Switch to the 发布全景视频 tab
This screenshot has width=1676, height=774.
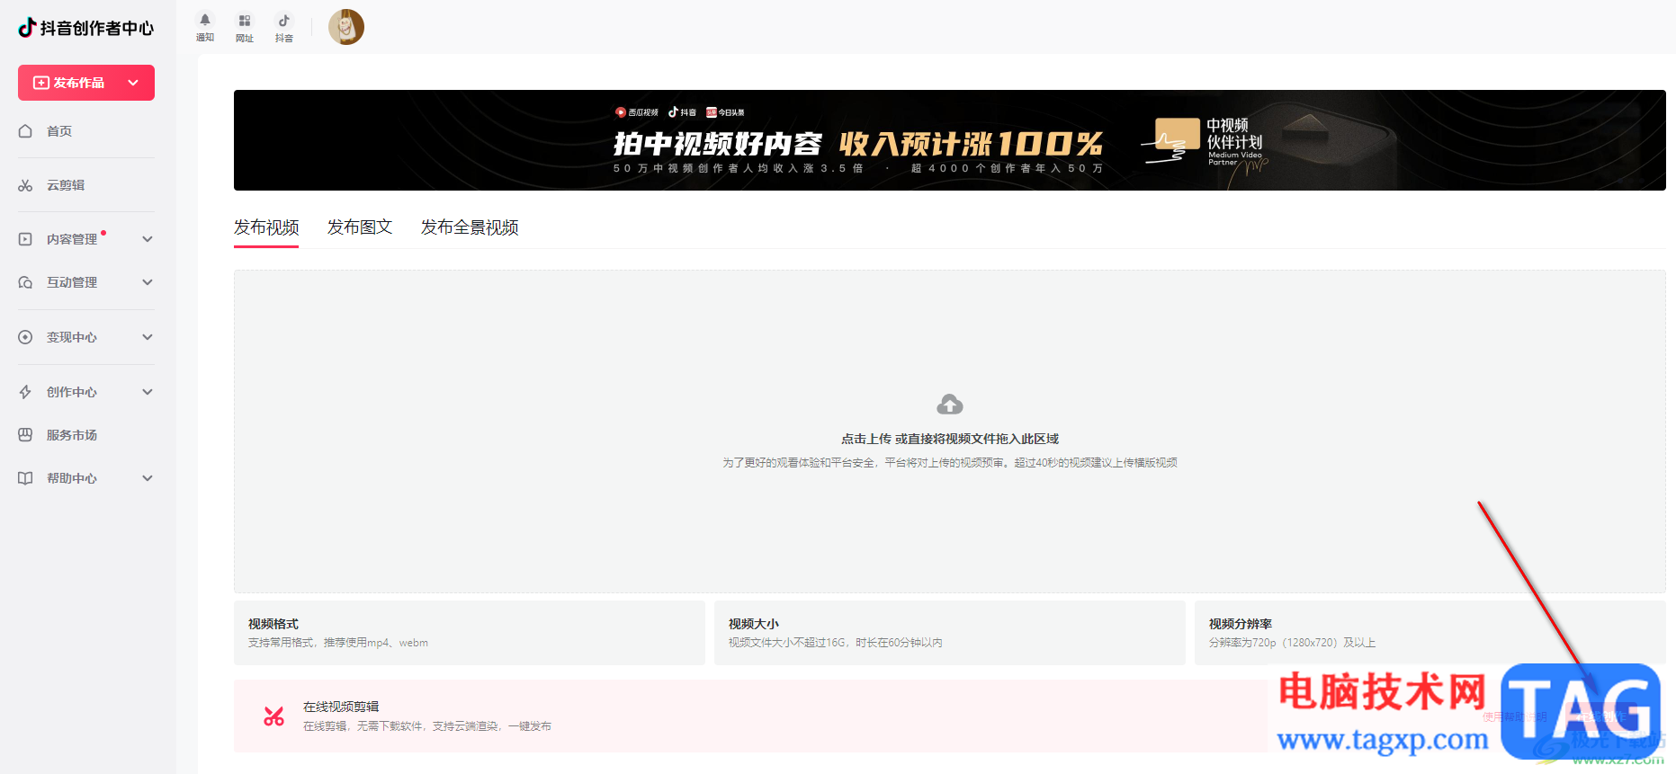pyautogui.click(x=470, y=227)
